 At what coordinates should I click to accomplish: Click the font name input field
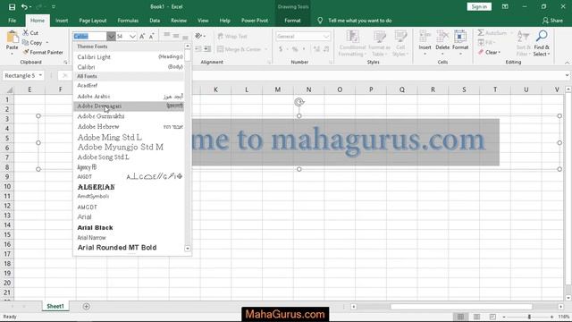pyautogui.click(x=89, y=36)
